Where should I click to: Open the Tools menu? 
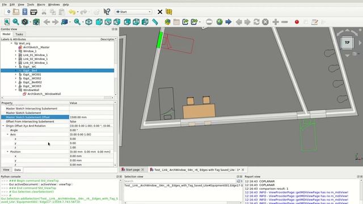31,5
